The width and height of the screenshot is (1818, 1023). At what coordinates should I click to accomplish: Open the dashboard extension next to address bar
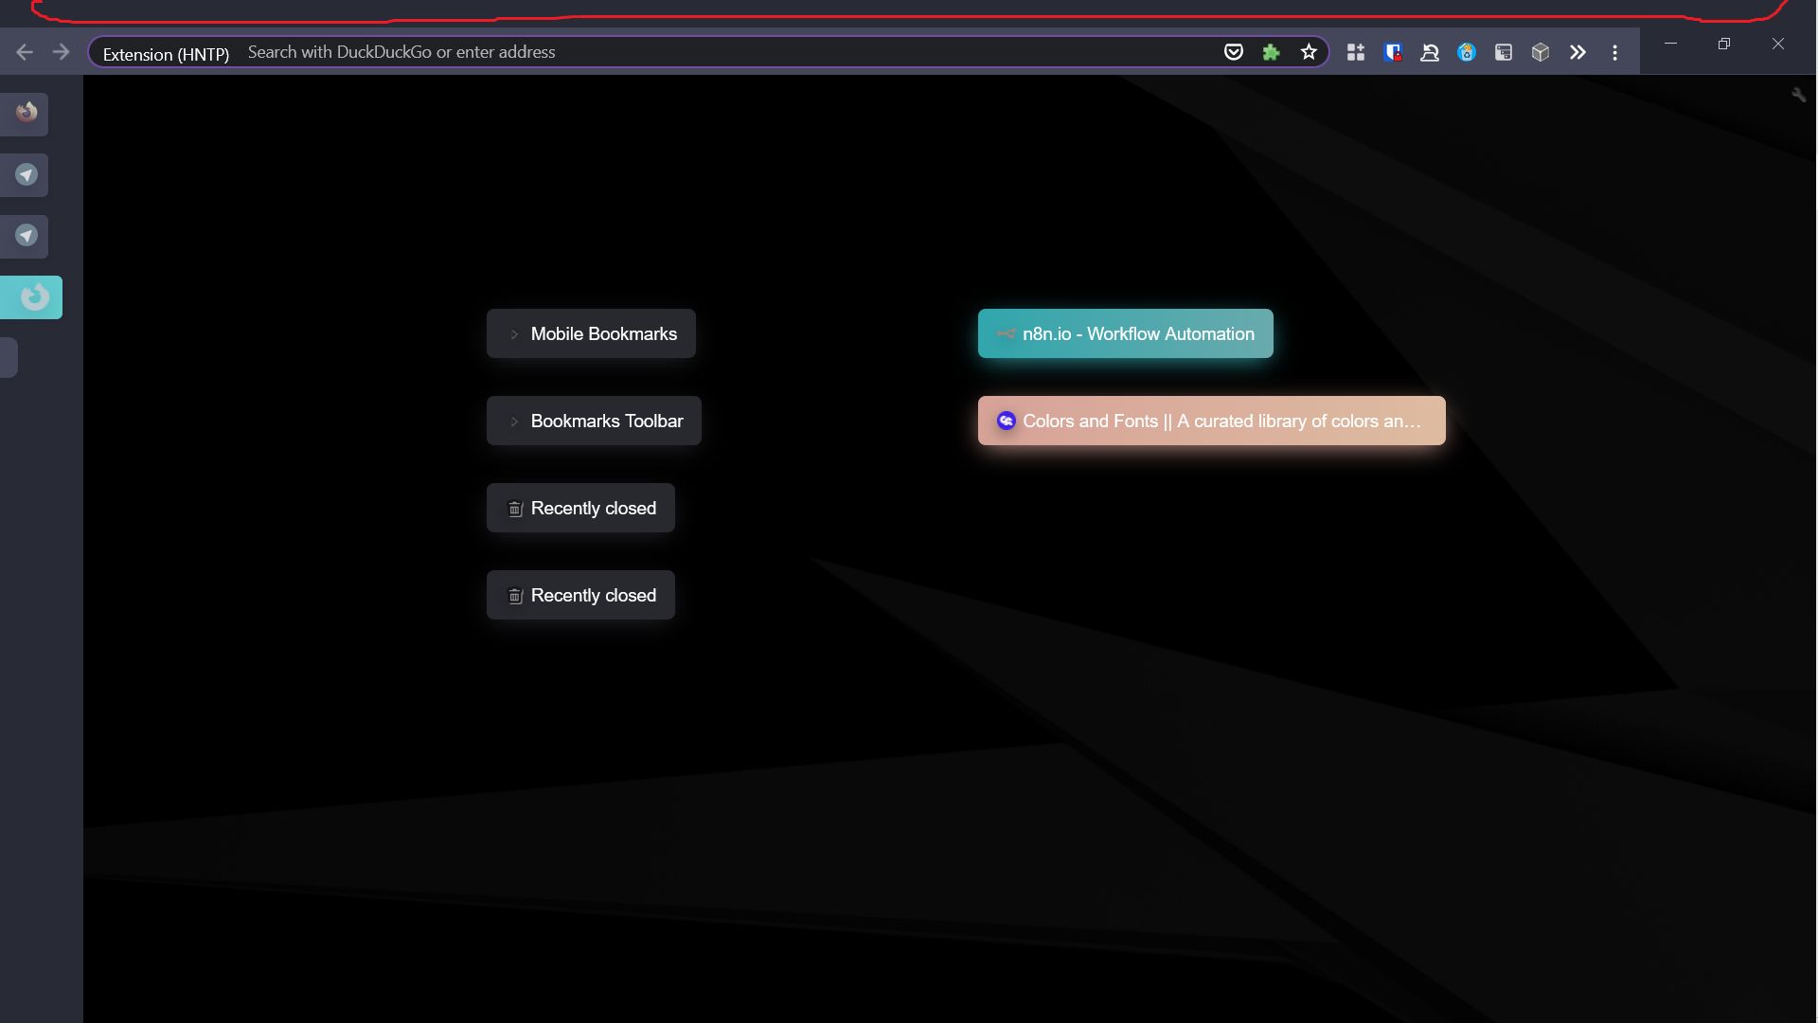1355,51
